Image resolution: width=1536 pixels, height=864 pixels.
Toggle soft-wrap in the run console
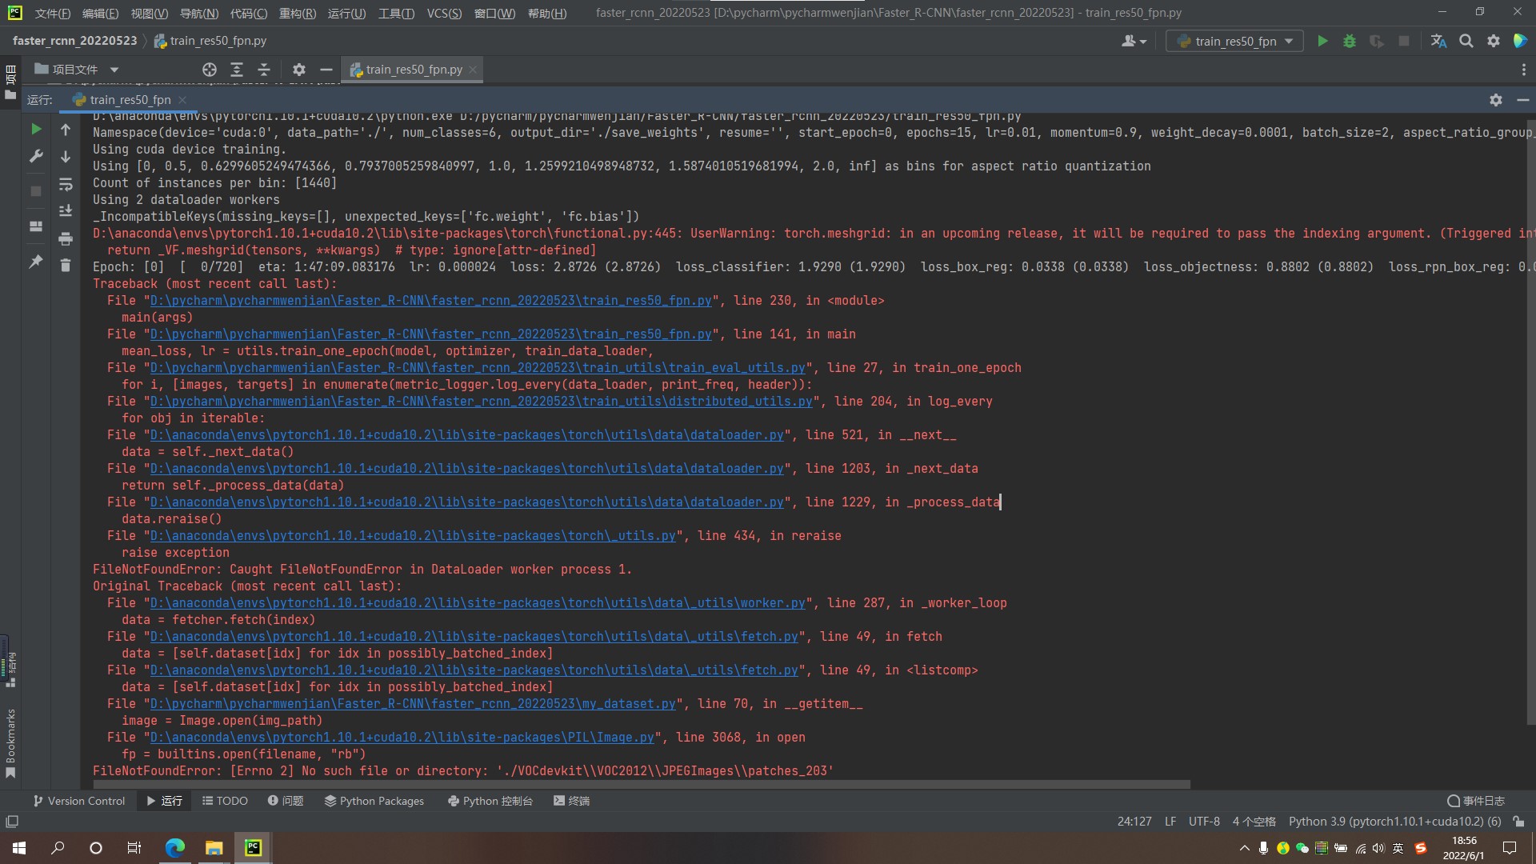(66, 185)
